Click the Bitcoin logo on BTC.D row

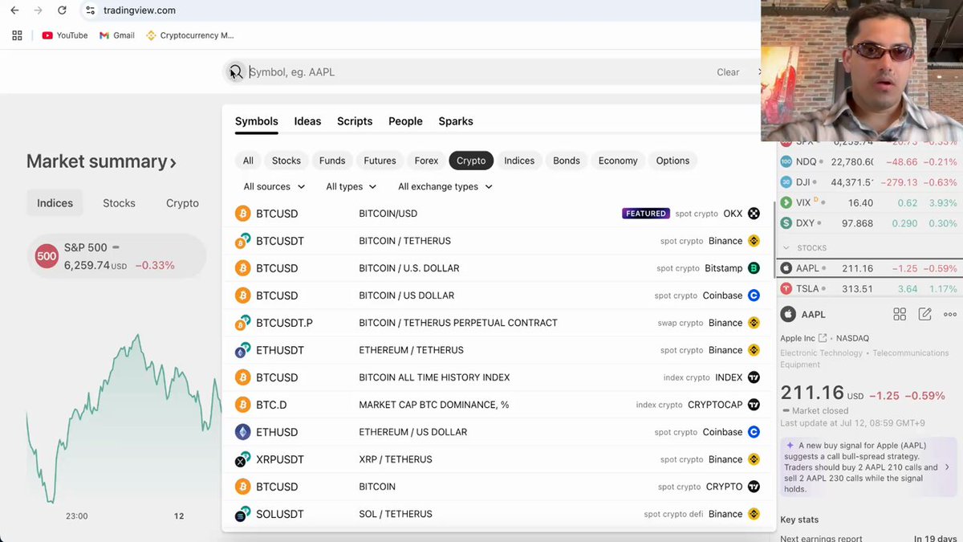tap(242, 405)
